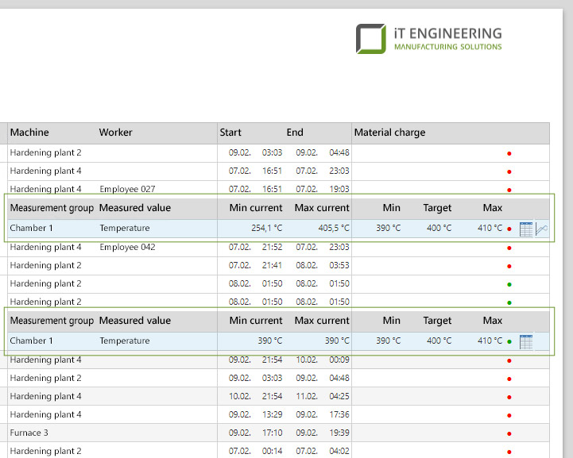Click red status dot in Employee 042 row
This screenshot has width=573, height=458.
[509, 248]
